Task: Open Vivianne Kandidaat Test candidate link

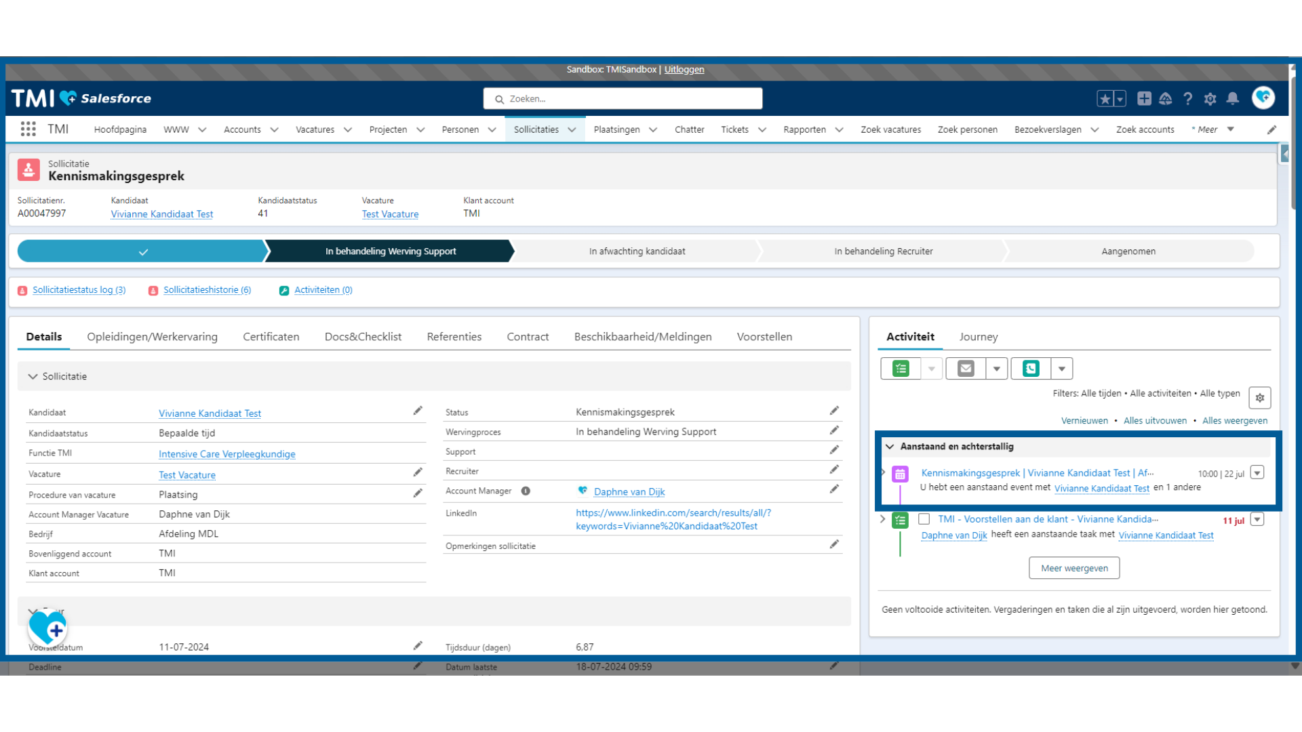Action: point(208,413)
